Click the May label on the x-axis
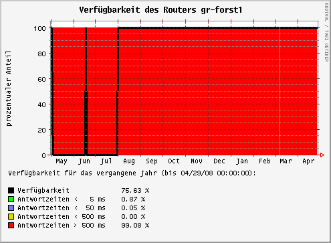The width and height of the screenshot is (331, 243). (x=62, y=161)
